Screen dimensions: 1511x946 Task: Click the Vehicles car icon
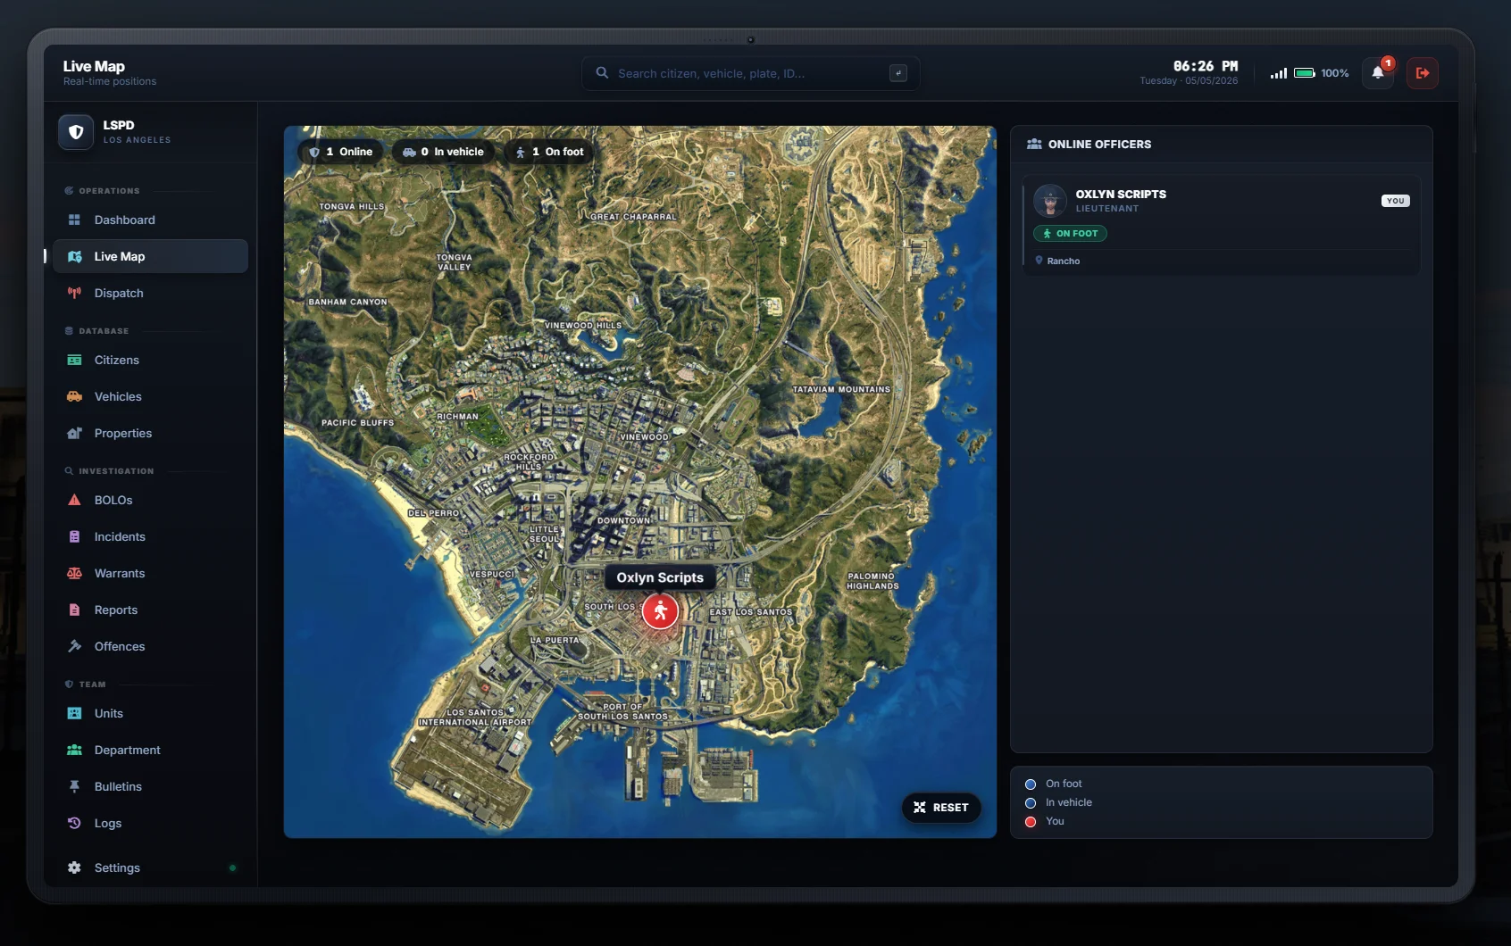(74, 396)
